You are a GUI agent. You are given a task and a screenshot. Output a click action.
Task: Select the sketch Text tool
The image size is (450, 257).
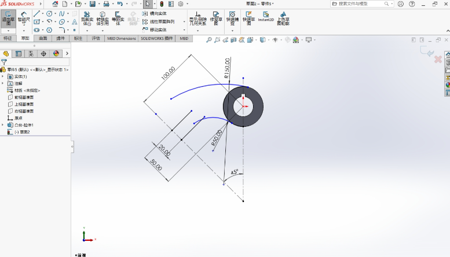[74, 22]
